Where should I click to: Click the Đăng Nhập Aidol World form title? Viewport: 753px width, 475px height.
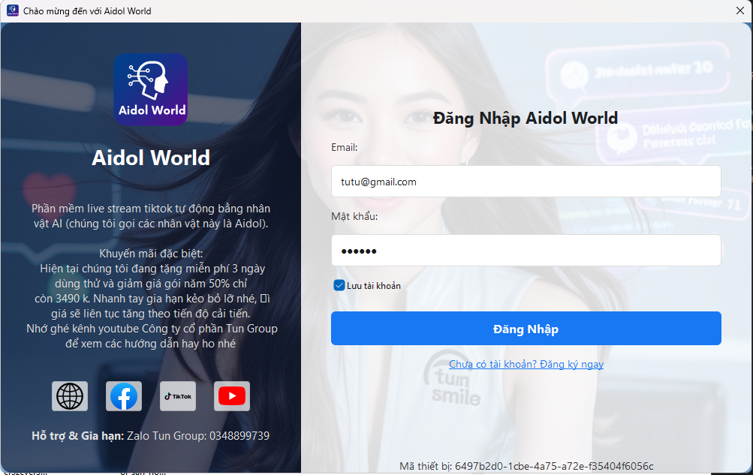(526, 118)
